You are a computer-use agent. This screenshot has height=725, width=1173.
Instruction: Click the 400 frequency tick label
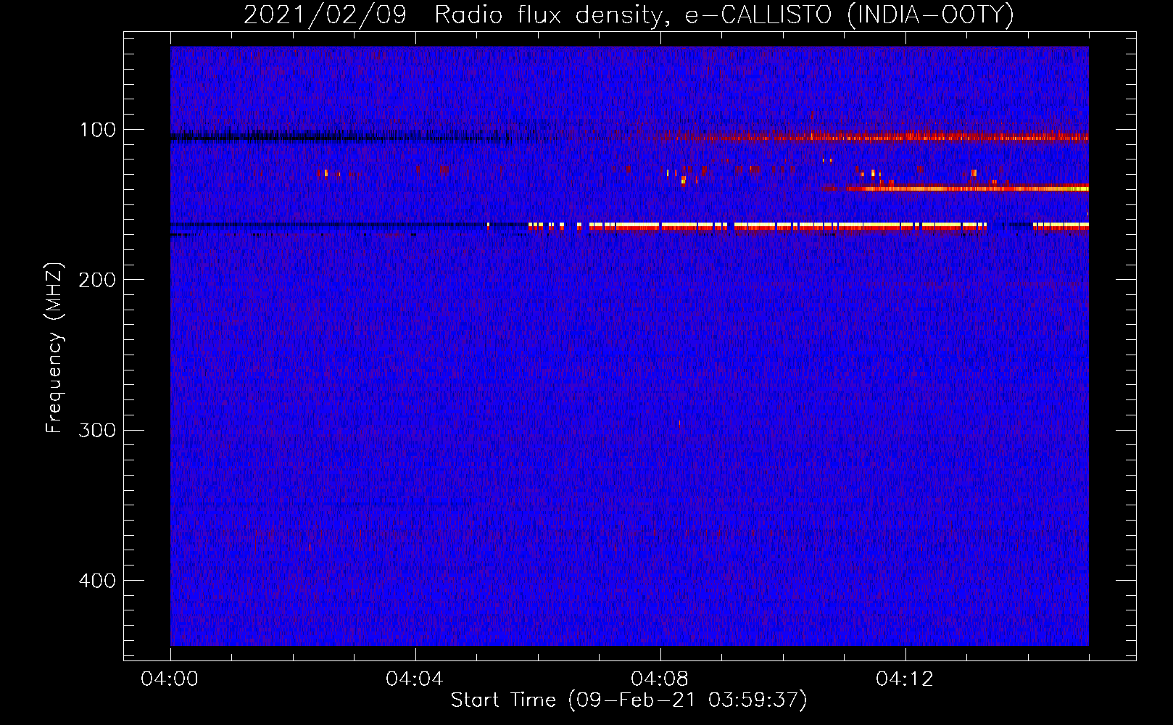pos(97,581)
